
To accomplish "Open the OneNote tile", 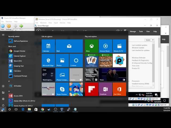I will pos(106,89).
